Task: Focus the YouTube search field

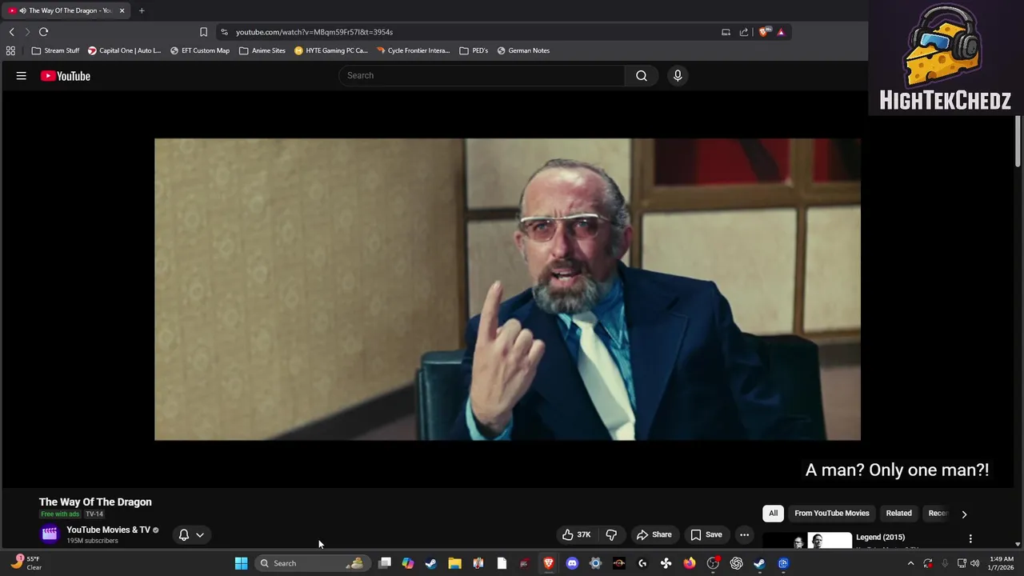Action: click(x=482, y=75)
